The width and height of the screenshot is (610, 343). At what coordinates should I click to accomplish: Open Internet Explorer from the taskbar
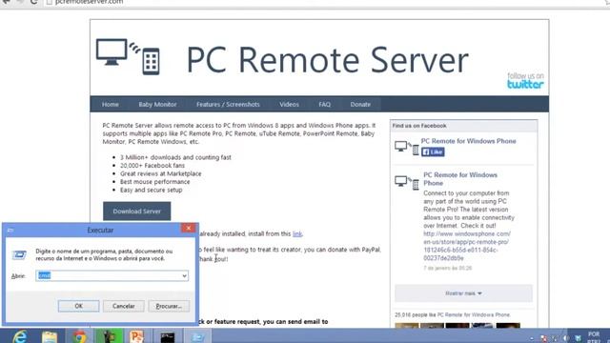pyautogui.click(x=19, y=336)
